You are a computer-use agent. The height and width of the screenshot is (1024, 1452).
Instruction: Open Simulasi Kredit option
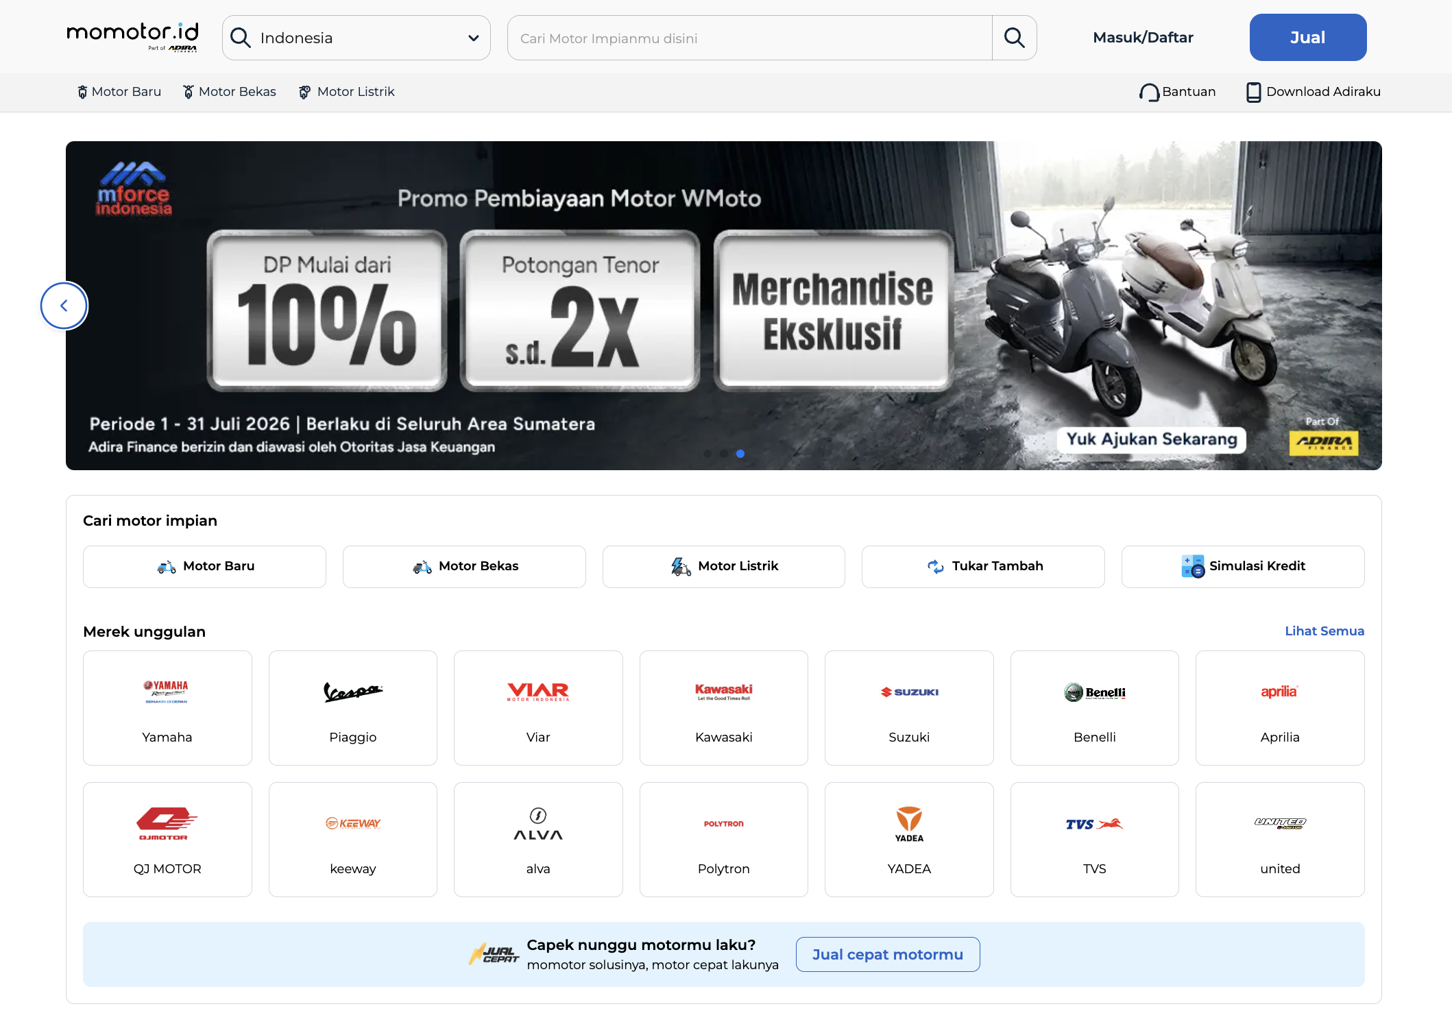[x=1243, y=566]
